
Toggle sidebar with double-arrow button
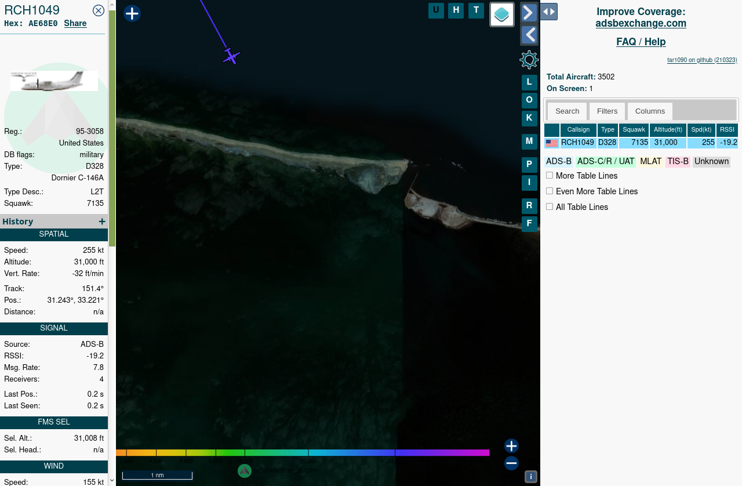(x=549, y=12)
